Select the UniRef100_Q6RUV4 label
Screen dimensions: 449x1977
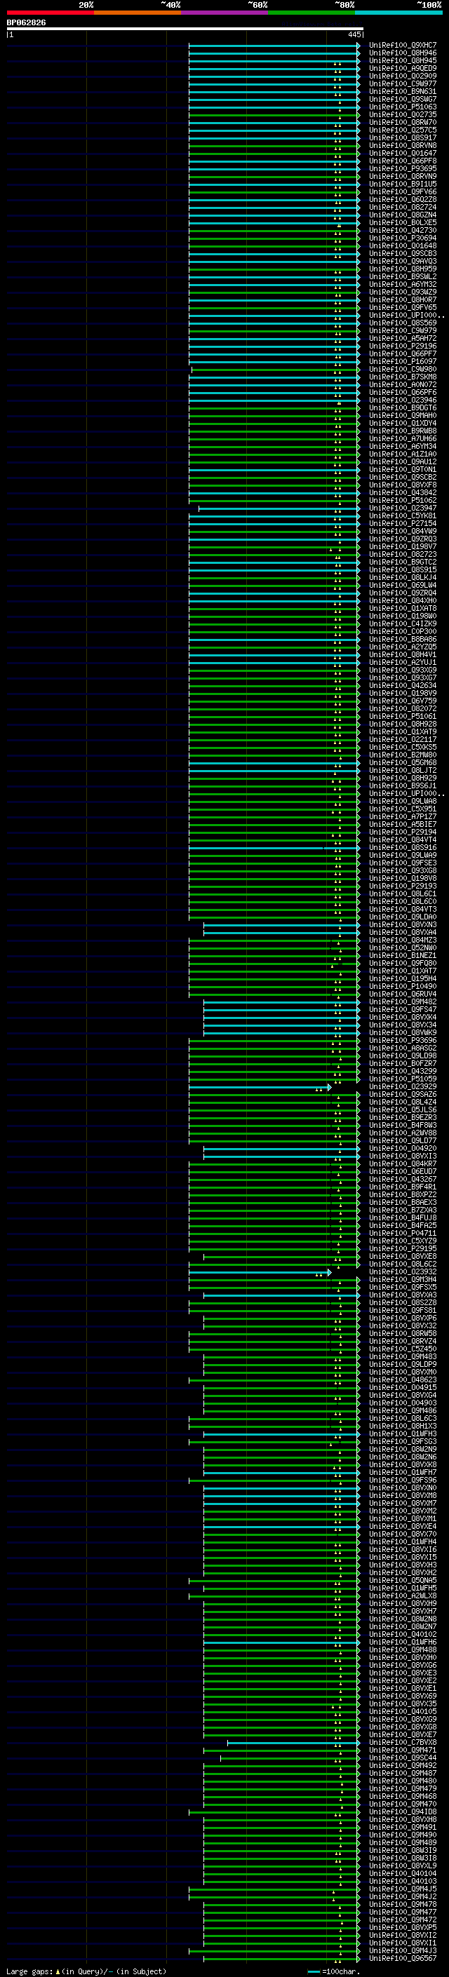click(403, 994)
